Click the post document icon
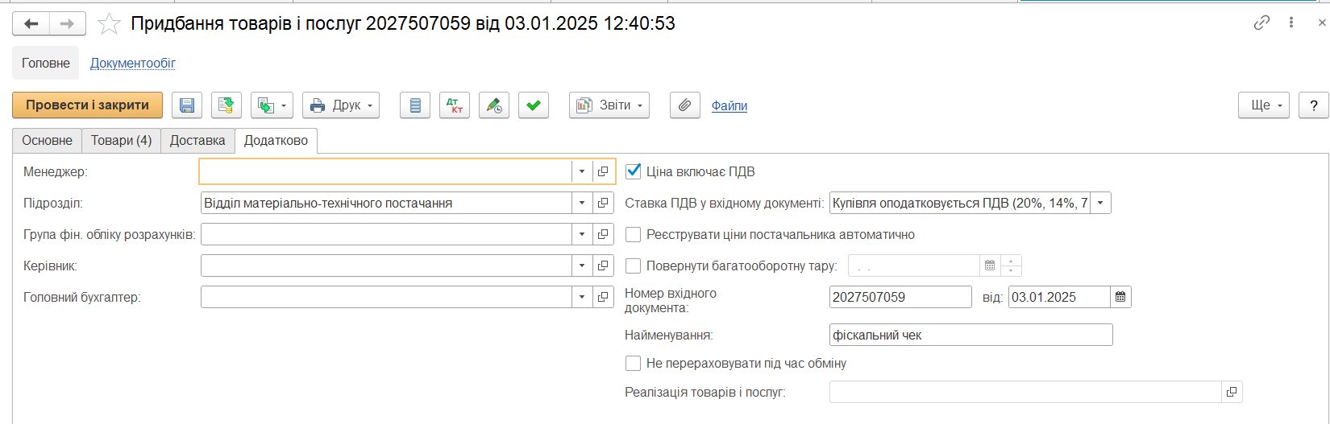This screenshot has height=424, width=1330. point(227,105)
